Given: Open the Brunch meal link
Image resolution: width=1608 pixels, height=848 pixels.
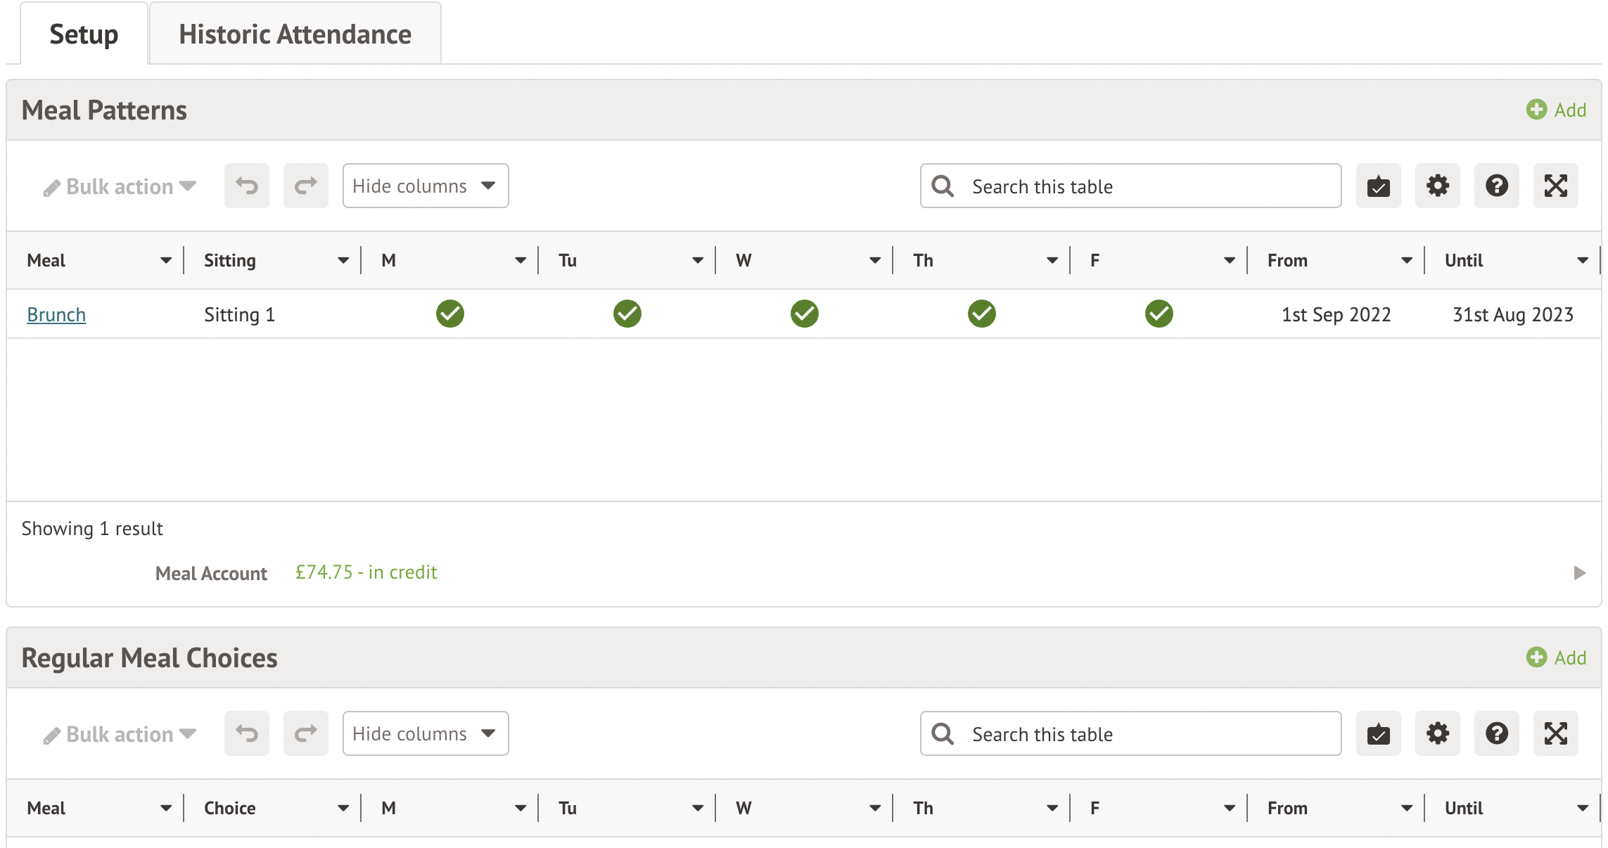Looking at the screenshot, I should pyautogui.click(x=56, y=314).
